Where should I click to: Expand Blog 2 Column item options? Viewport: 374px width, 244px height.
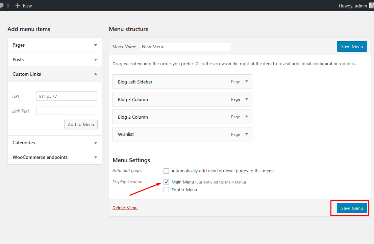tap(247, 117)
